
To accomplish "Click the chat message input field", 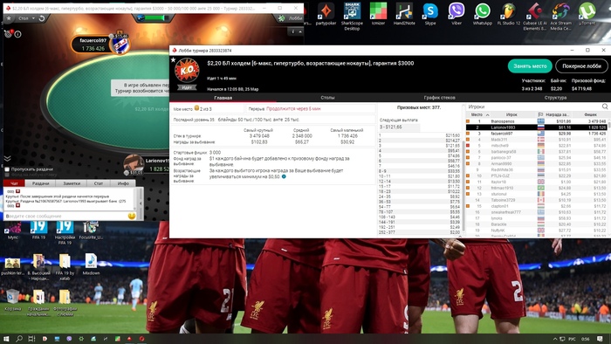I will click(66, 216).
